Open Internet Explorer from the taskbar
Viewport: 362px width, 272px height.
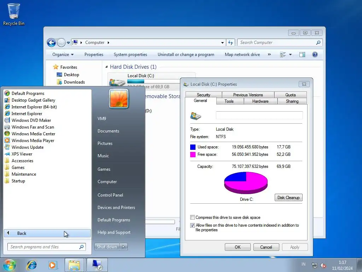coord(31,265)
